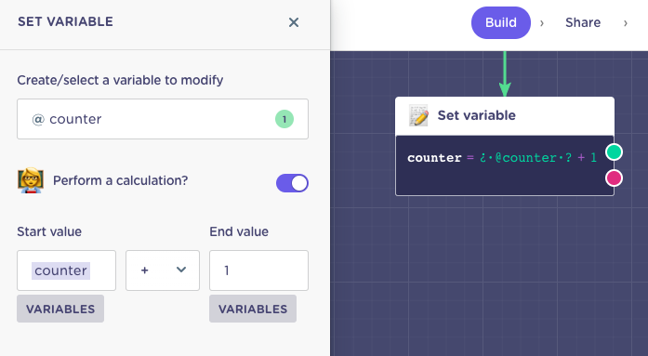Switch to the Build tab
The height and width of the screenshot is (356, 648).
pyautogui.click(x=501, y=22)
